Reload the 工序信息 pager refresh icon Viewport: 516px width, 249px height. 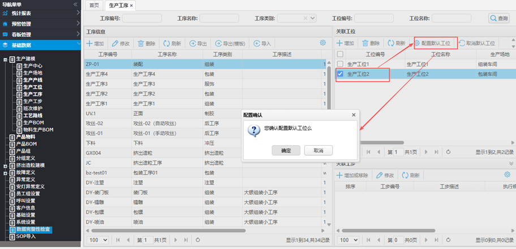click(x=198, y=240)
